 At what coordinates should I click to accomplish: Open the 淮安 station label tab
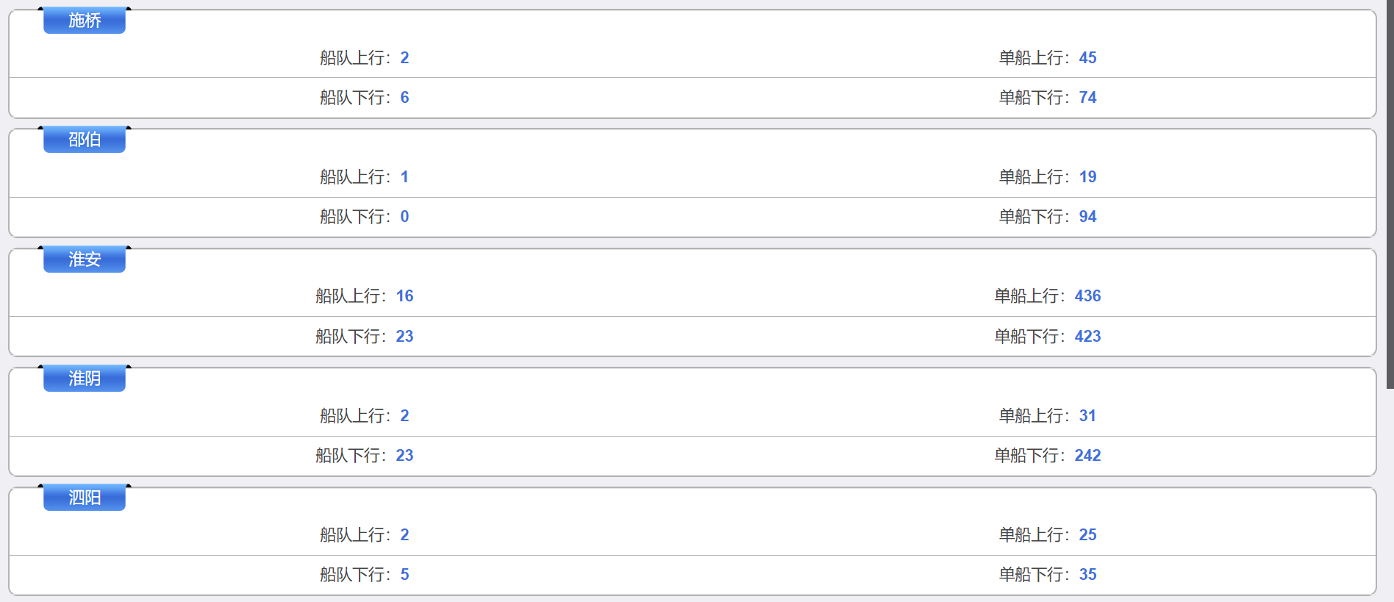pos(85,259)
